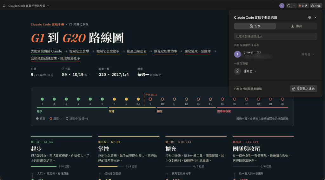Click the 第四段 • G15–G20 label

pyautogui.click(x=245, y=142)
